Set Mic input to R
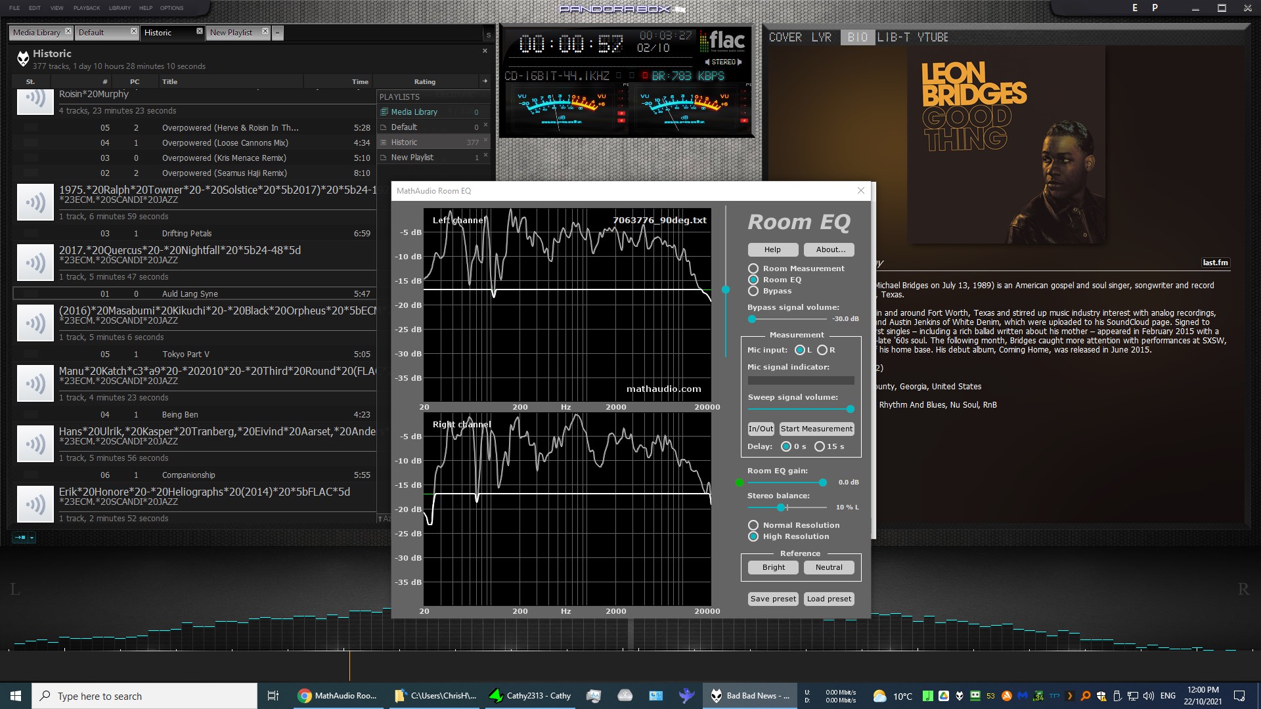1261x709 pixels. [822, 350]
